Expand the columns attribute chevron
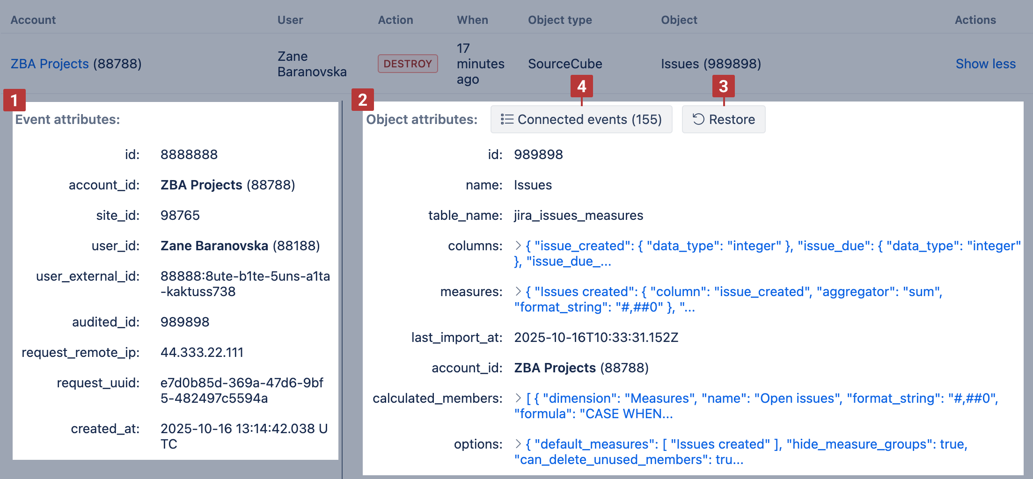 pos(518,246)
